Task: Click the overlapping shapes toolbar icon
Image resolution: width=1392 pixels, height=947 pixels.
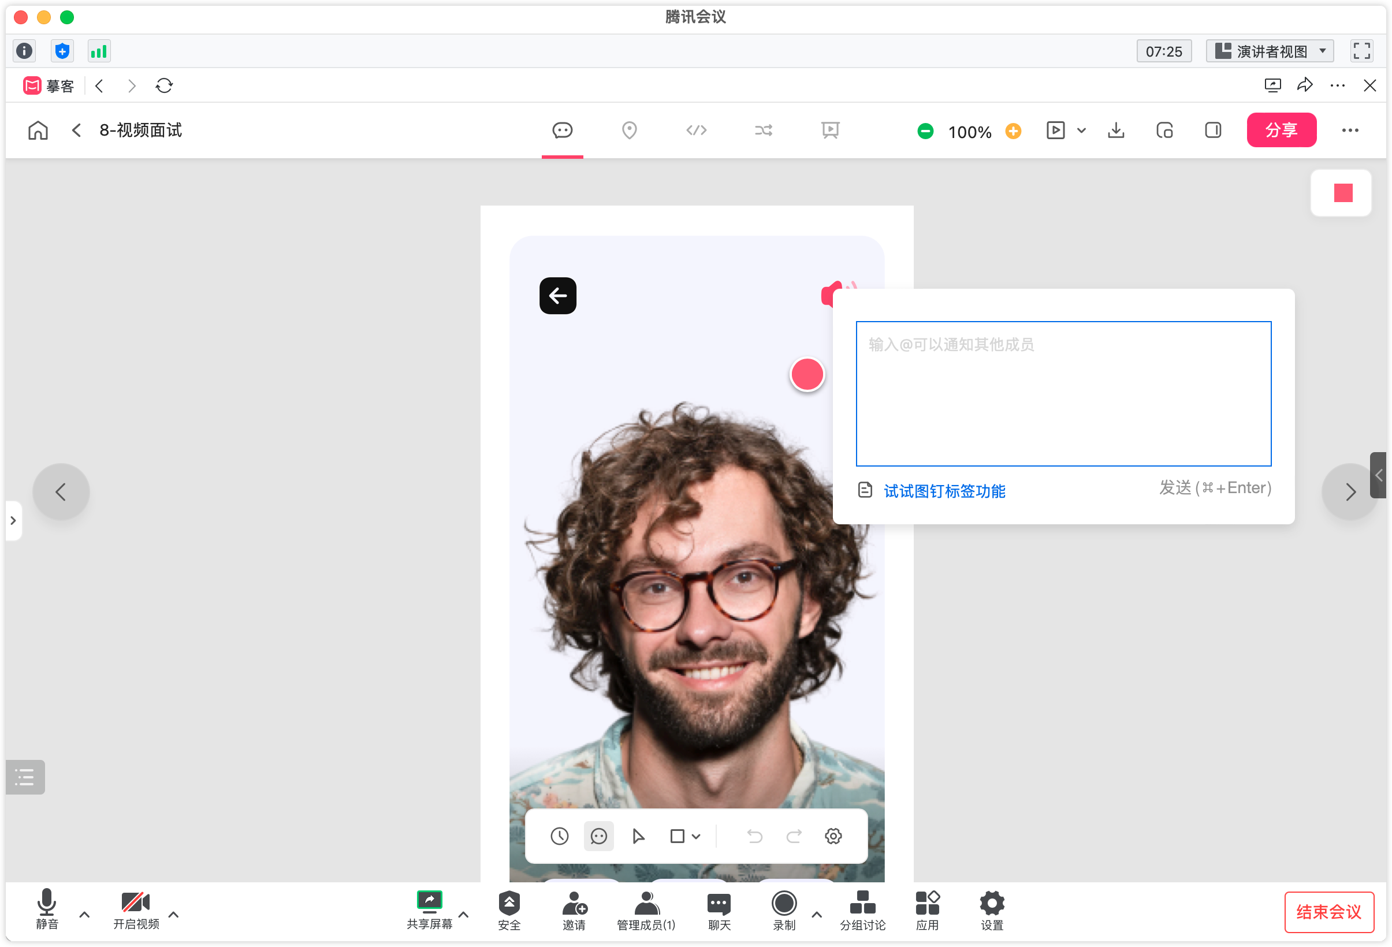Action: pyautogui.click(x=1164, y=131)
